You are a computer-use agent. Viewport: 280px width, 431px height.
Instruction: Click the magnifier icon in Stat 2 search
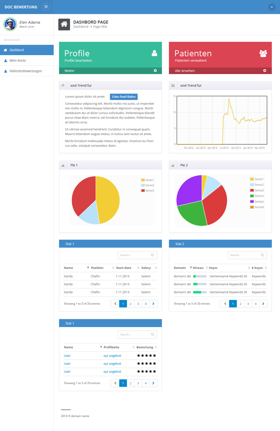262,255
